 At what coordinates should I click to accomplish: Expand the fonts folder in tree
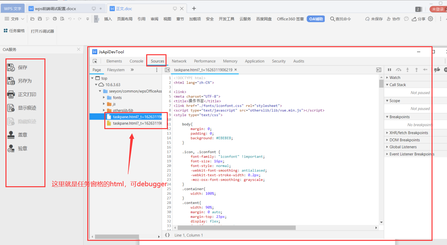pos(104,98)
